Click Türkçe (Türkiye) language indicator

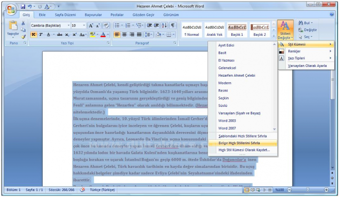pyautogui.click(x=102, y=190)
